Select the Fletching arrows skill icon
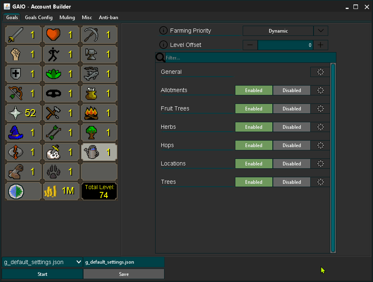Screen dimensions: 373x282 coord(53,132)
